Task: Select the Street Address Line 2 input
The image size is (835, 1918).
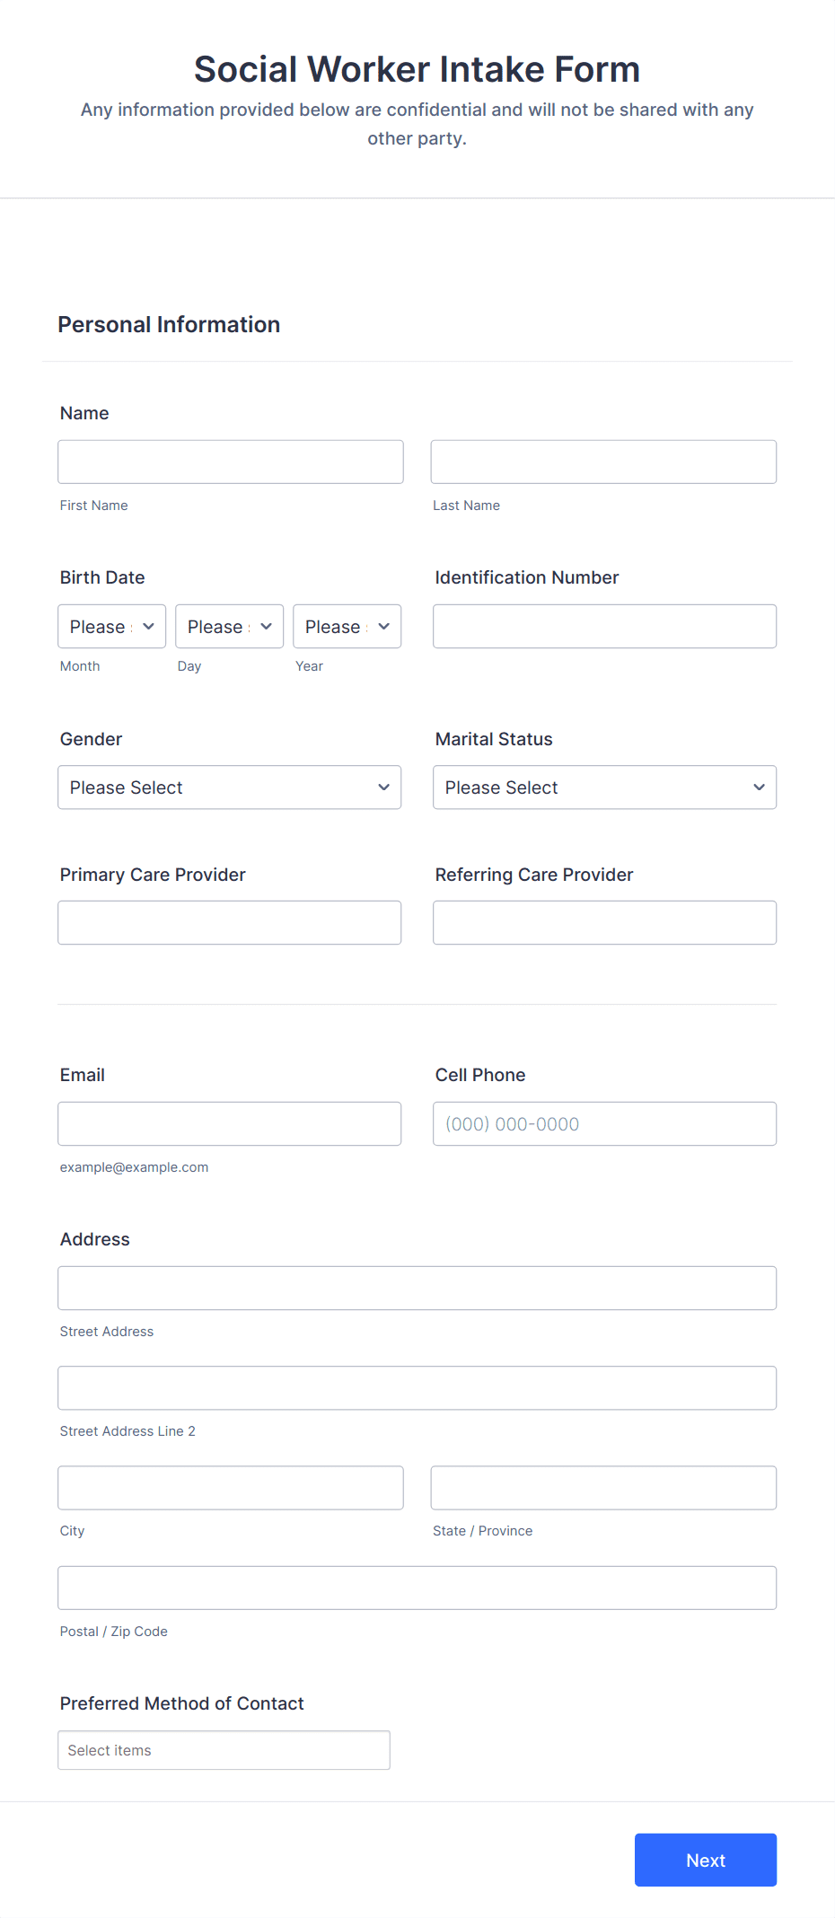Action: point(417,1388)
